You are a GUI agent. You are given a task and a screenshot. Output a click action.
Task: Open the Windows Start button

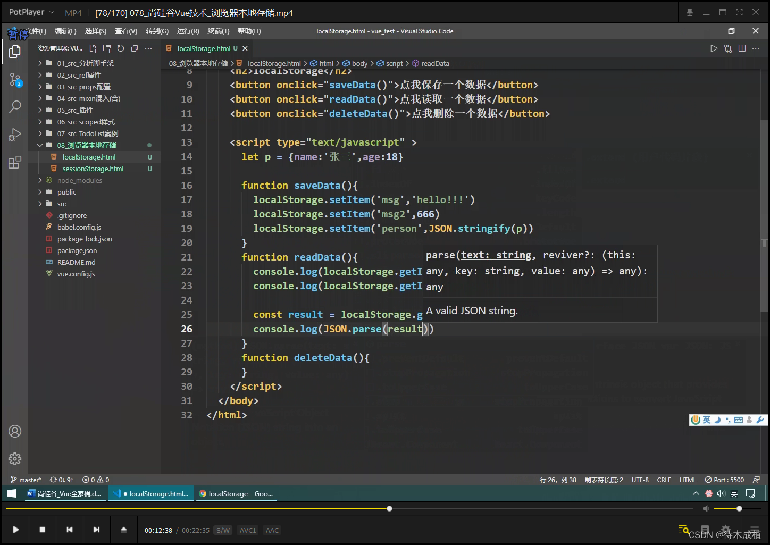tap(12, 493)
